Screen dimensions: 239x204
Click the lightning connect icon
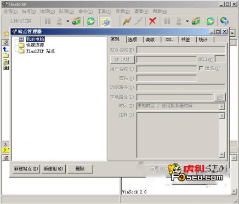tap(127, 21)
